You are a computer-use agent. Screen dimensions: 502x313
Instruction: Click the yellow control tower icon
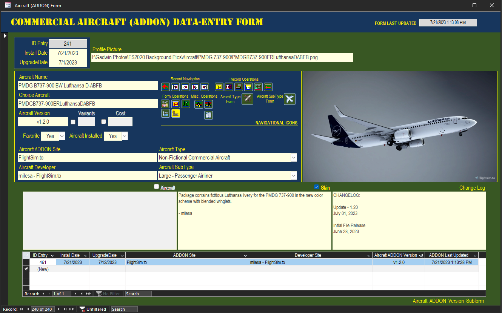pos(176,113)
